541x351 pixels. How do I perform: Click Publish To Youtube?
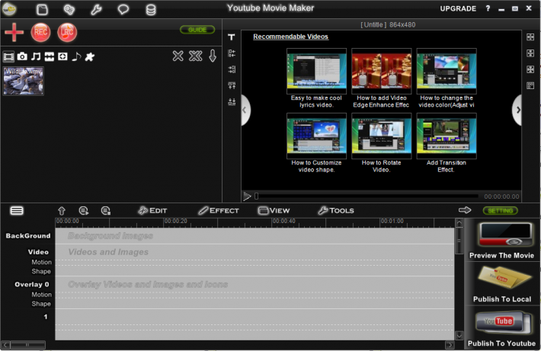[x=501, y=328]
